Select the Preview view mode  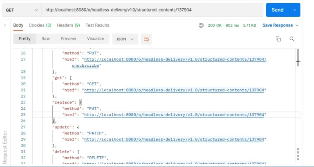(68, 39)
